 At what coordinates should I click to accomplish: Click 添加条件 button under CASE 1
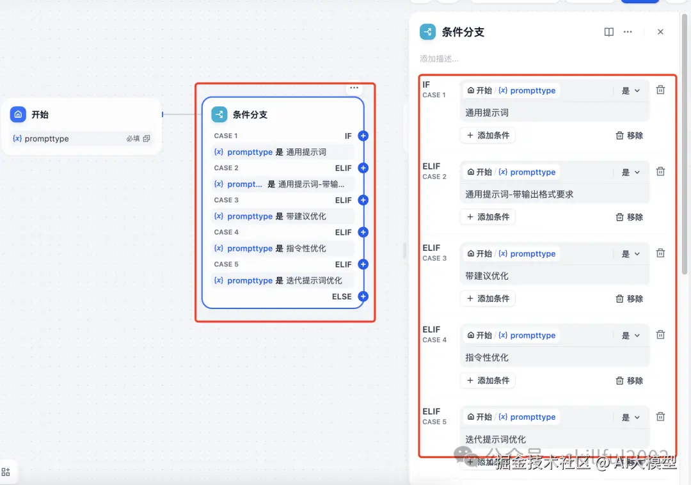[488, 135]
